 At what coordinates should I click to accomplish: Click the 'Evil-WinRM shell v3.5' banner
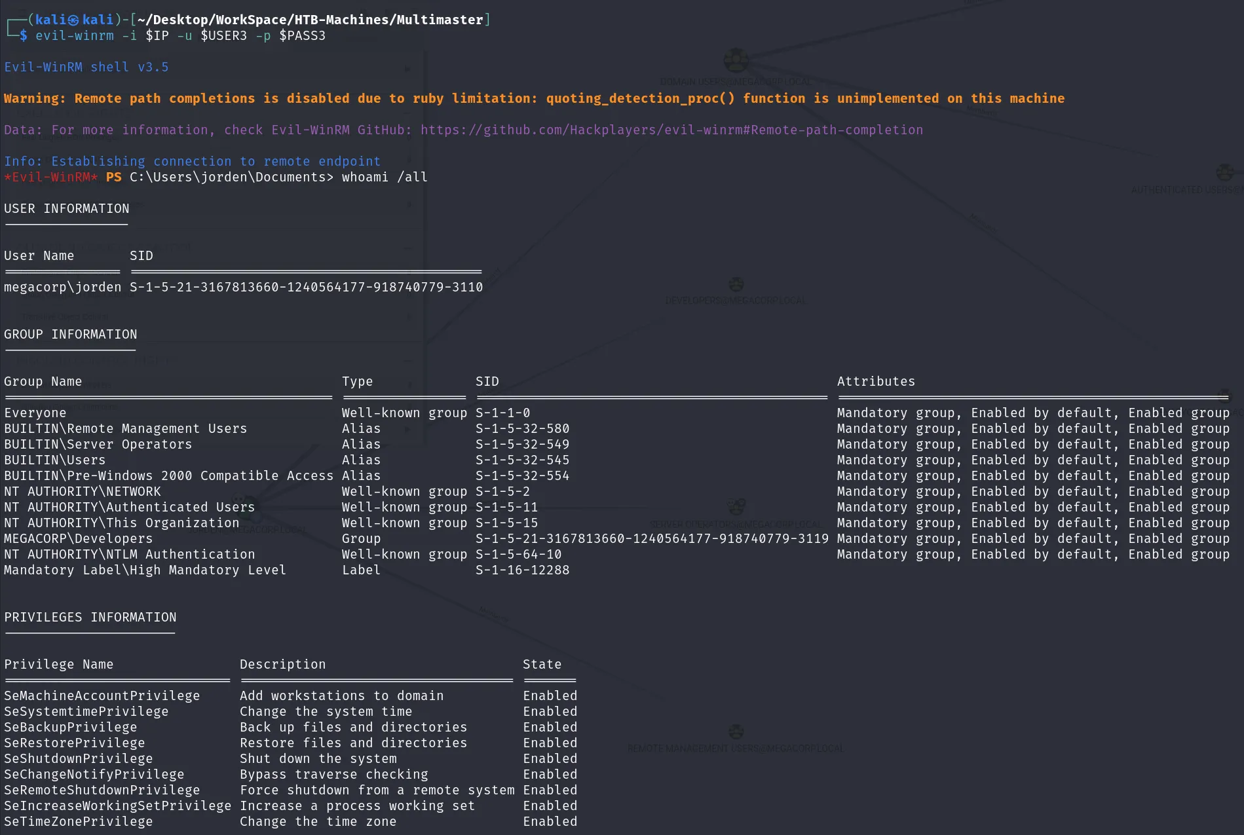tap(86, 67)
